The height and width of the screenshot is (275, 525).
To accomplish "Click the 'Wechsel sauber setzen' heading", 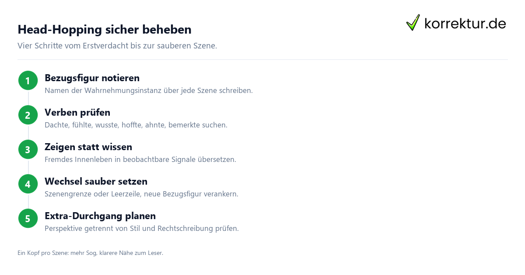I will tap(96, 182).
